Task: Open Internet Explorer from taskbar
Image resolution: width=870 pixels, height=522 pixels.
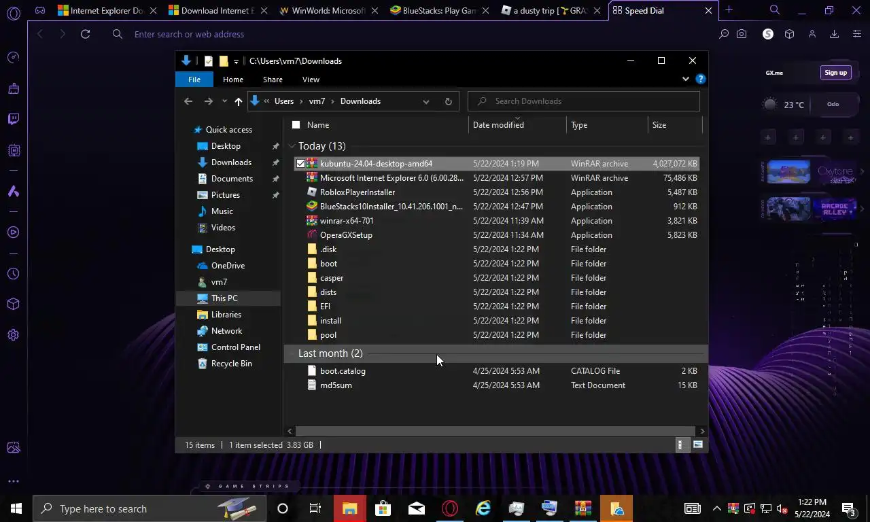Action: coord(483,508)
